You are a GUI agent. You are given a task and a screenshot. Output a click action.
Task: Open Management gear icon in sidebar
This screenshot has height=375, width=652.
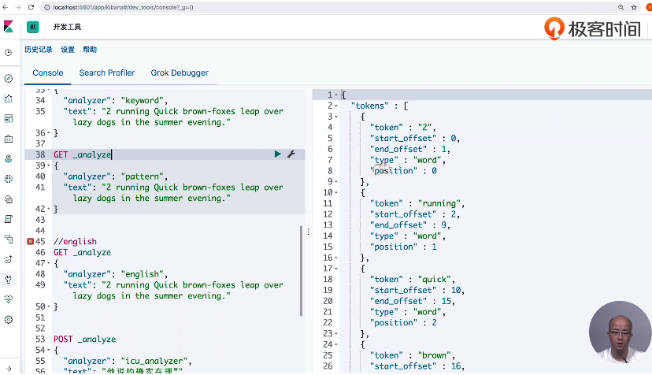coord(9,319)
